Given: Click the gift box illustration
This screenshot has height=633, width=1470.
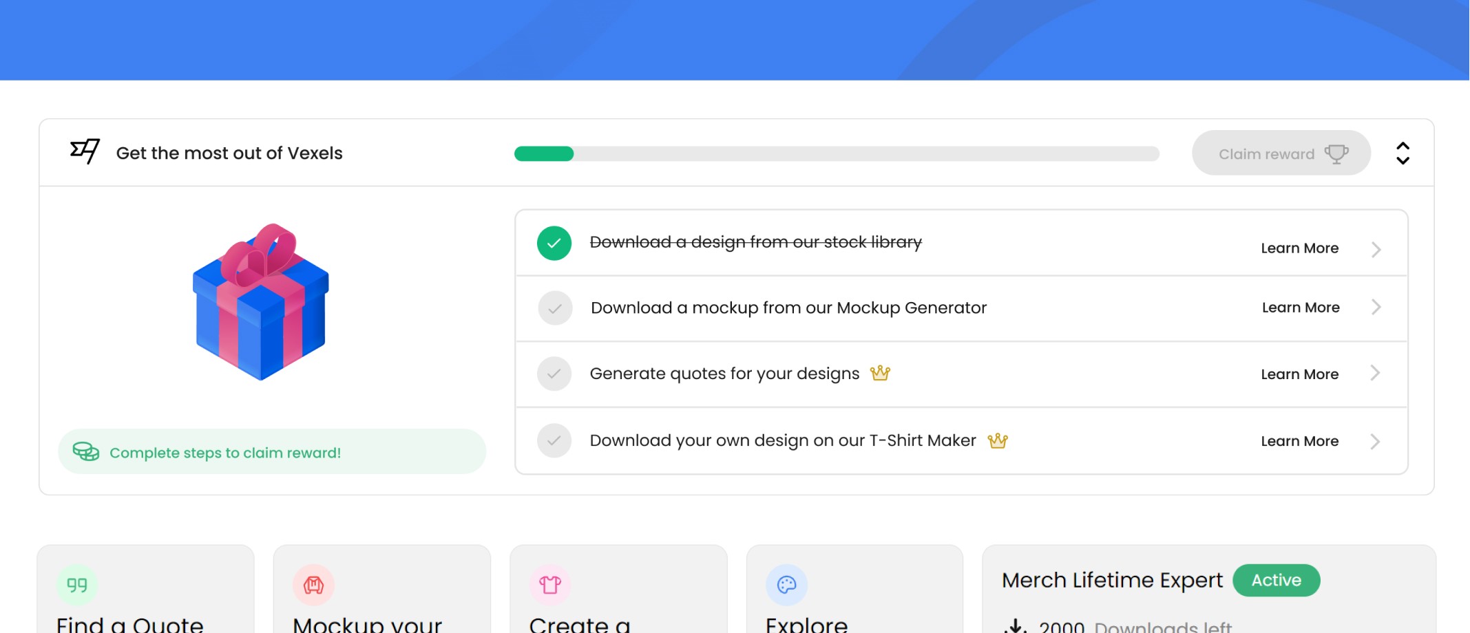Looking at the screenshot, I should (x=261, y=301).
